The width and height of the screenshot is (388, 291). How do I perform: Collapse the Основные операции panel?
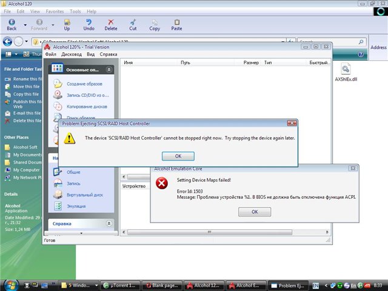pos(109,69)
